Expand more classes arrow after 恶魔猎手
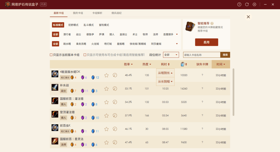The height and width of the screenshot is (152, 280). point(177,34)
